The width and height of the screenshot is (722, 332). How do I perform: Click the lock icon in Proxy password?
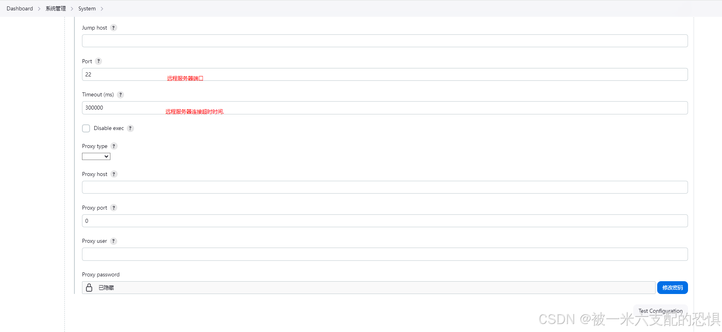89,288
